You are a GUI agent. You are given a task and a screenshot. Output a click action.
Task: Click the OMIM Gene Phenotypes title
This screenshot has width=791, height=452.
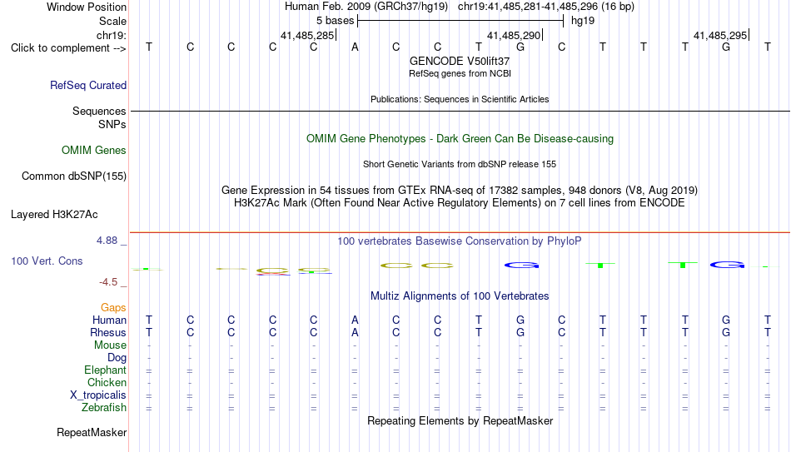tap(460, 139)
